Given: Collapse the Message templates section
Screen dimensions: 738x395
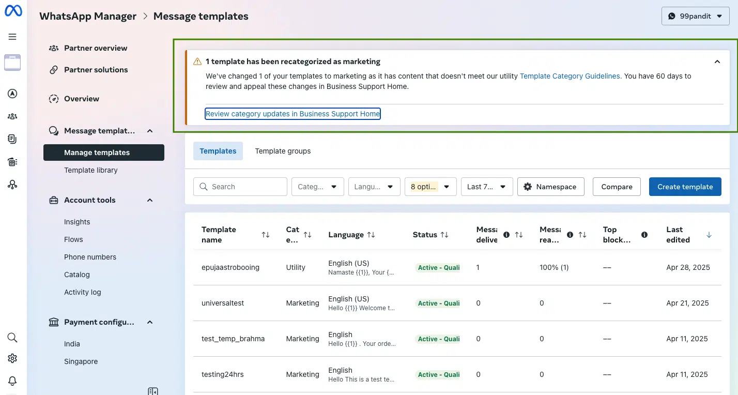Looking at the screenshot, I should coord(150,131).
